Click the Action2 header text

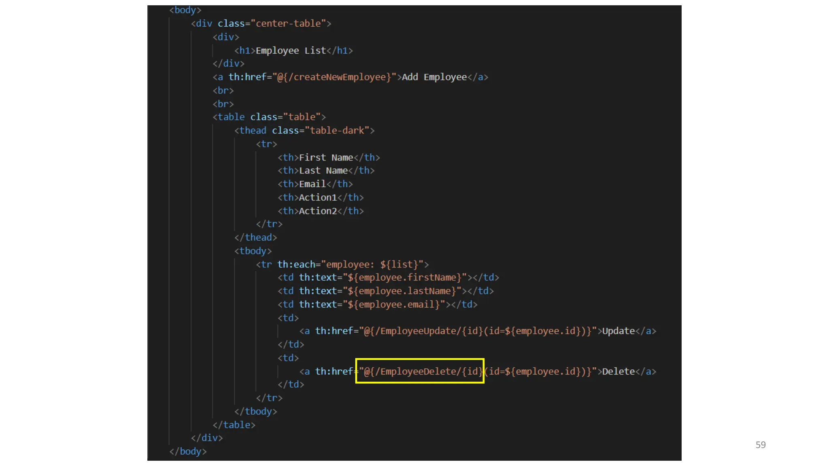(318, 211)
